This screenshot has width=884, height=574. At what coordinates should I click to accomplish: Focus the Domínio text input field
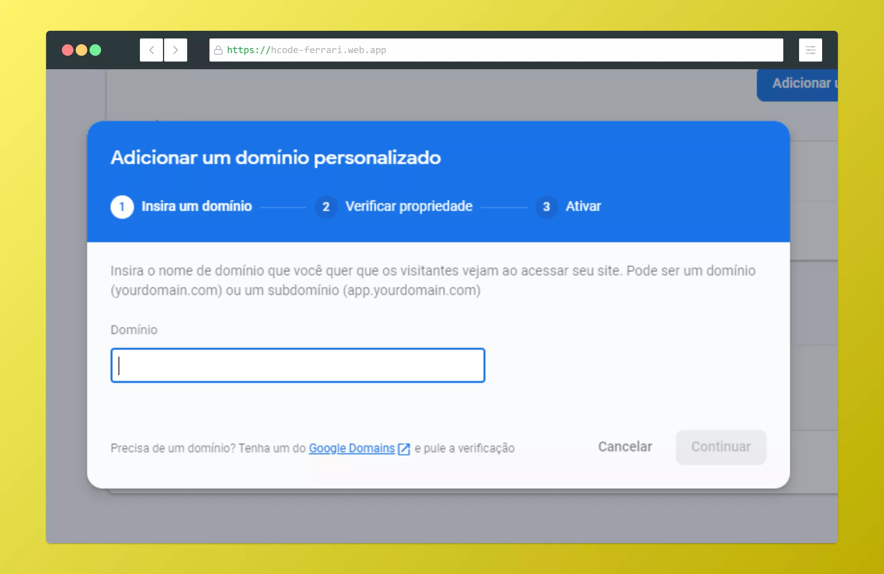point(298,365)
